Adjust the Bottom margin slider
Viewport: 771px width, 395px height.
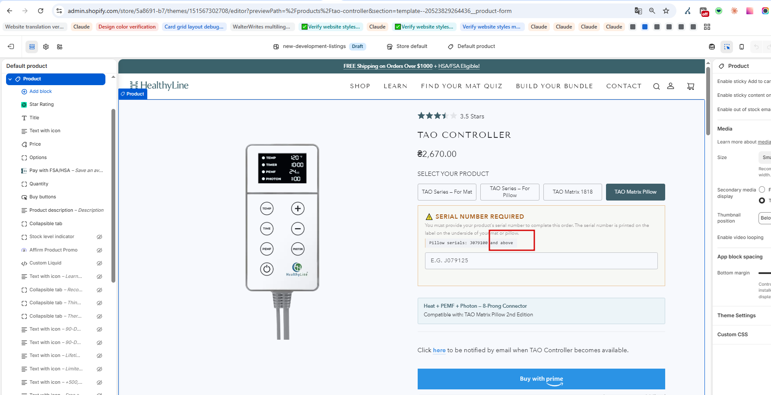click(x=765, y=273)
